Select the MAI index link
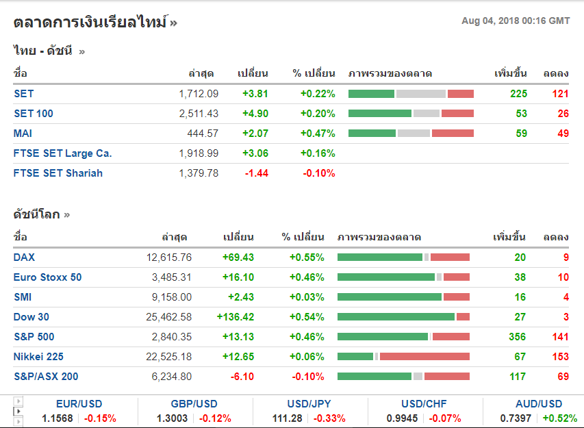 coord(23,134)
